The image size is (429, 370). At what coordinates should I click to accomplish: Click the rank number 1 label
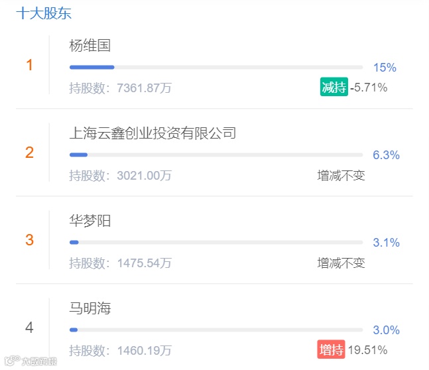coord(29,65)
